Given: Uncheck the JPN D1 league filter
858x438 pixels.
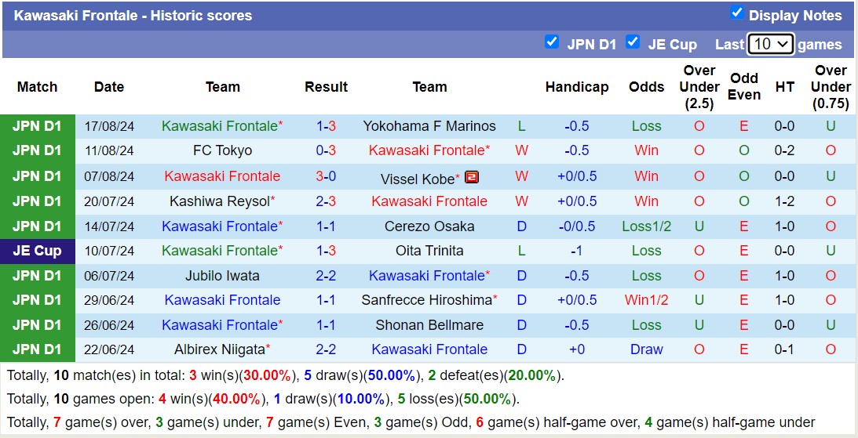Looking at the screenshot, I should click(552, 42).
